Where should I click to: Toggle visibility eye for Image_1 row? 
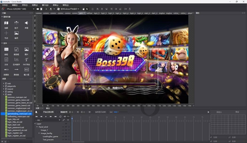click(x=66, y=130)
